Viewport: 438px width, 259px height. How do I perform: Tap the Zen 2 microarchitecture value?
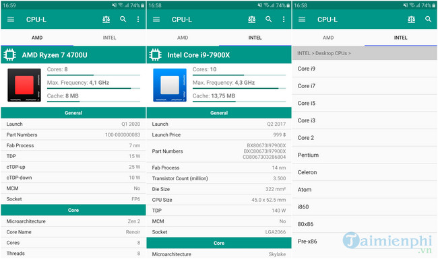click(x=134, y=221)
